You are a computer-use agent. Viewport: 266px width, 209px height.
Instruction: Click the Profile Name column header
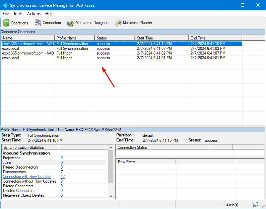coord(74,38)
